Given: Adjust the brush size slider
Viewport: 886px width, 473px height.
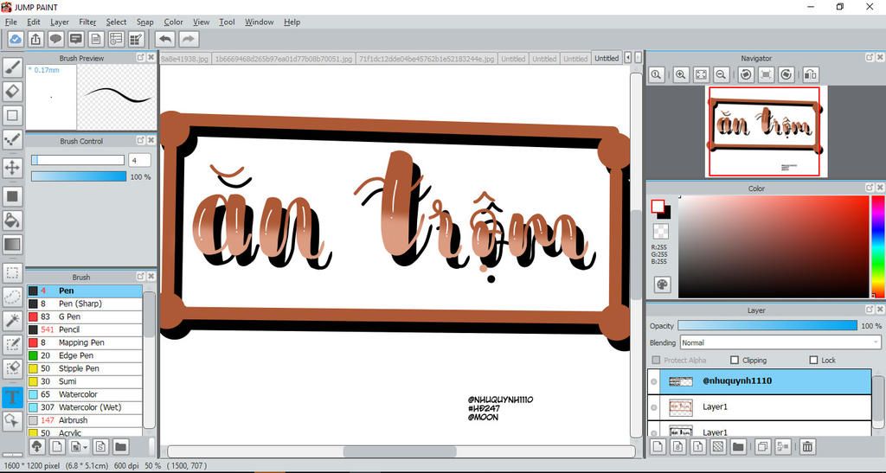Looking at the screenshot, I should coord(78,160).
